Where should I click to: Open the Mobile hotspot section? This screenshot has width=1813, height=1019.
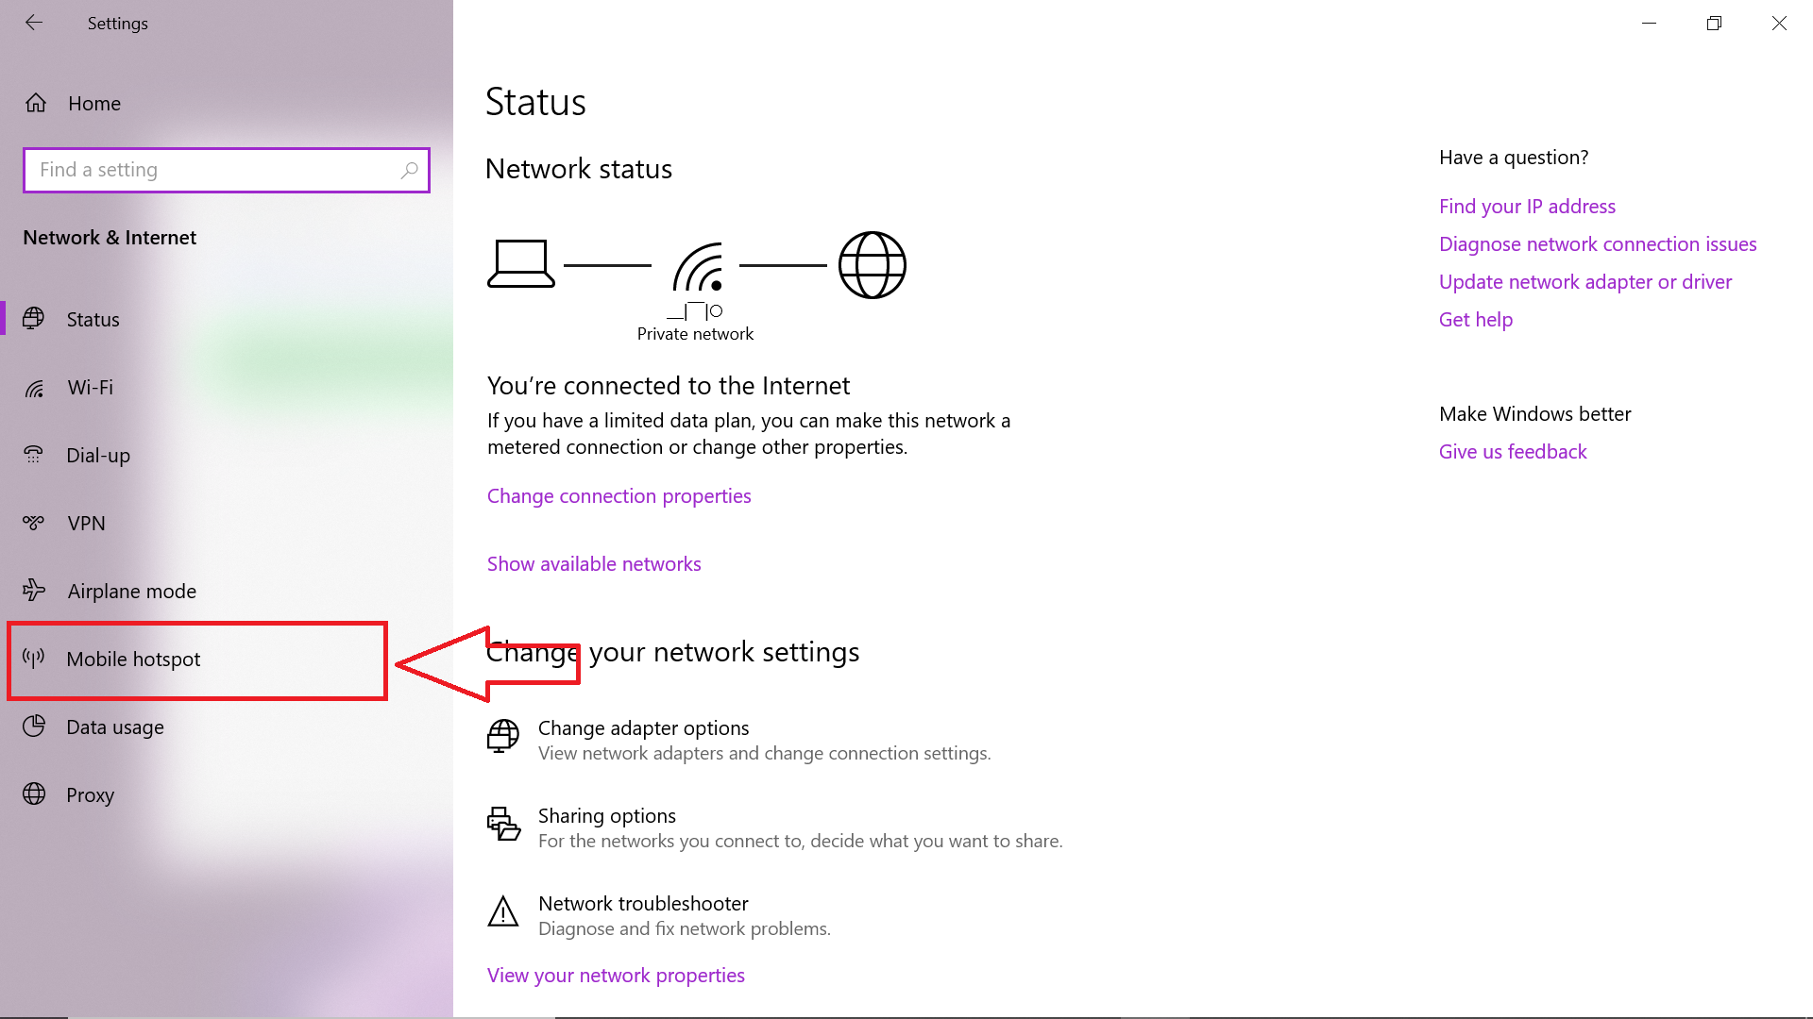tap(133, 660)
